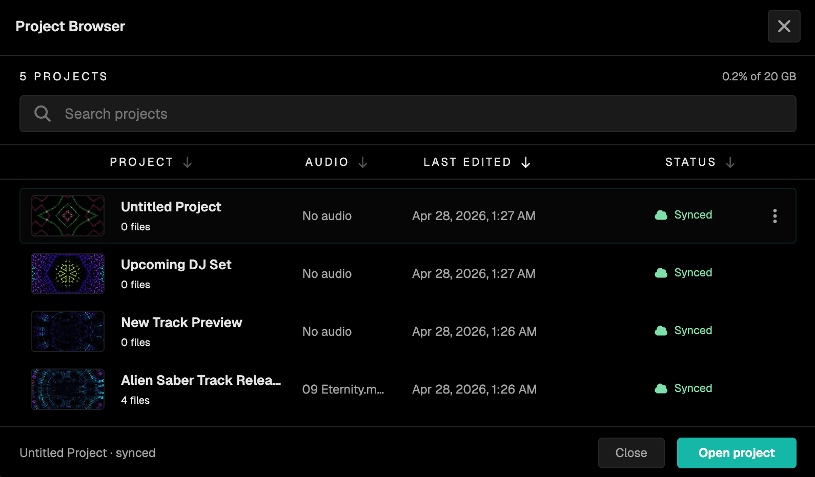
Task: Click the 4 files label
Action: tap(135, 400)
